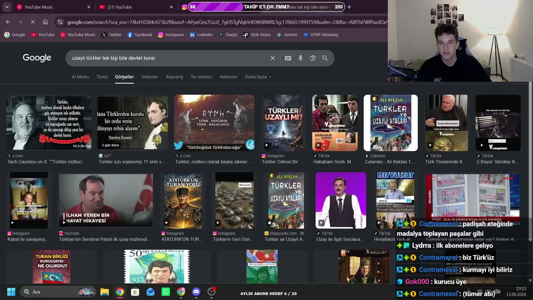Clear the Google search box text
Image resolution: width=533 pixels, height=300 pixels.
tap(273, 58)
